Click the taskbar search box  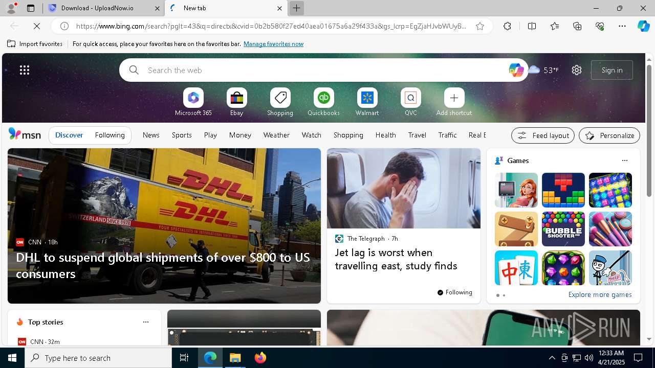coord(98,358)
